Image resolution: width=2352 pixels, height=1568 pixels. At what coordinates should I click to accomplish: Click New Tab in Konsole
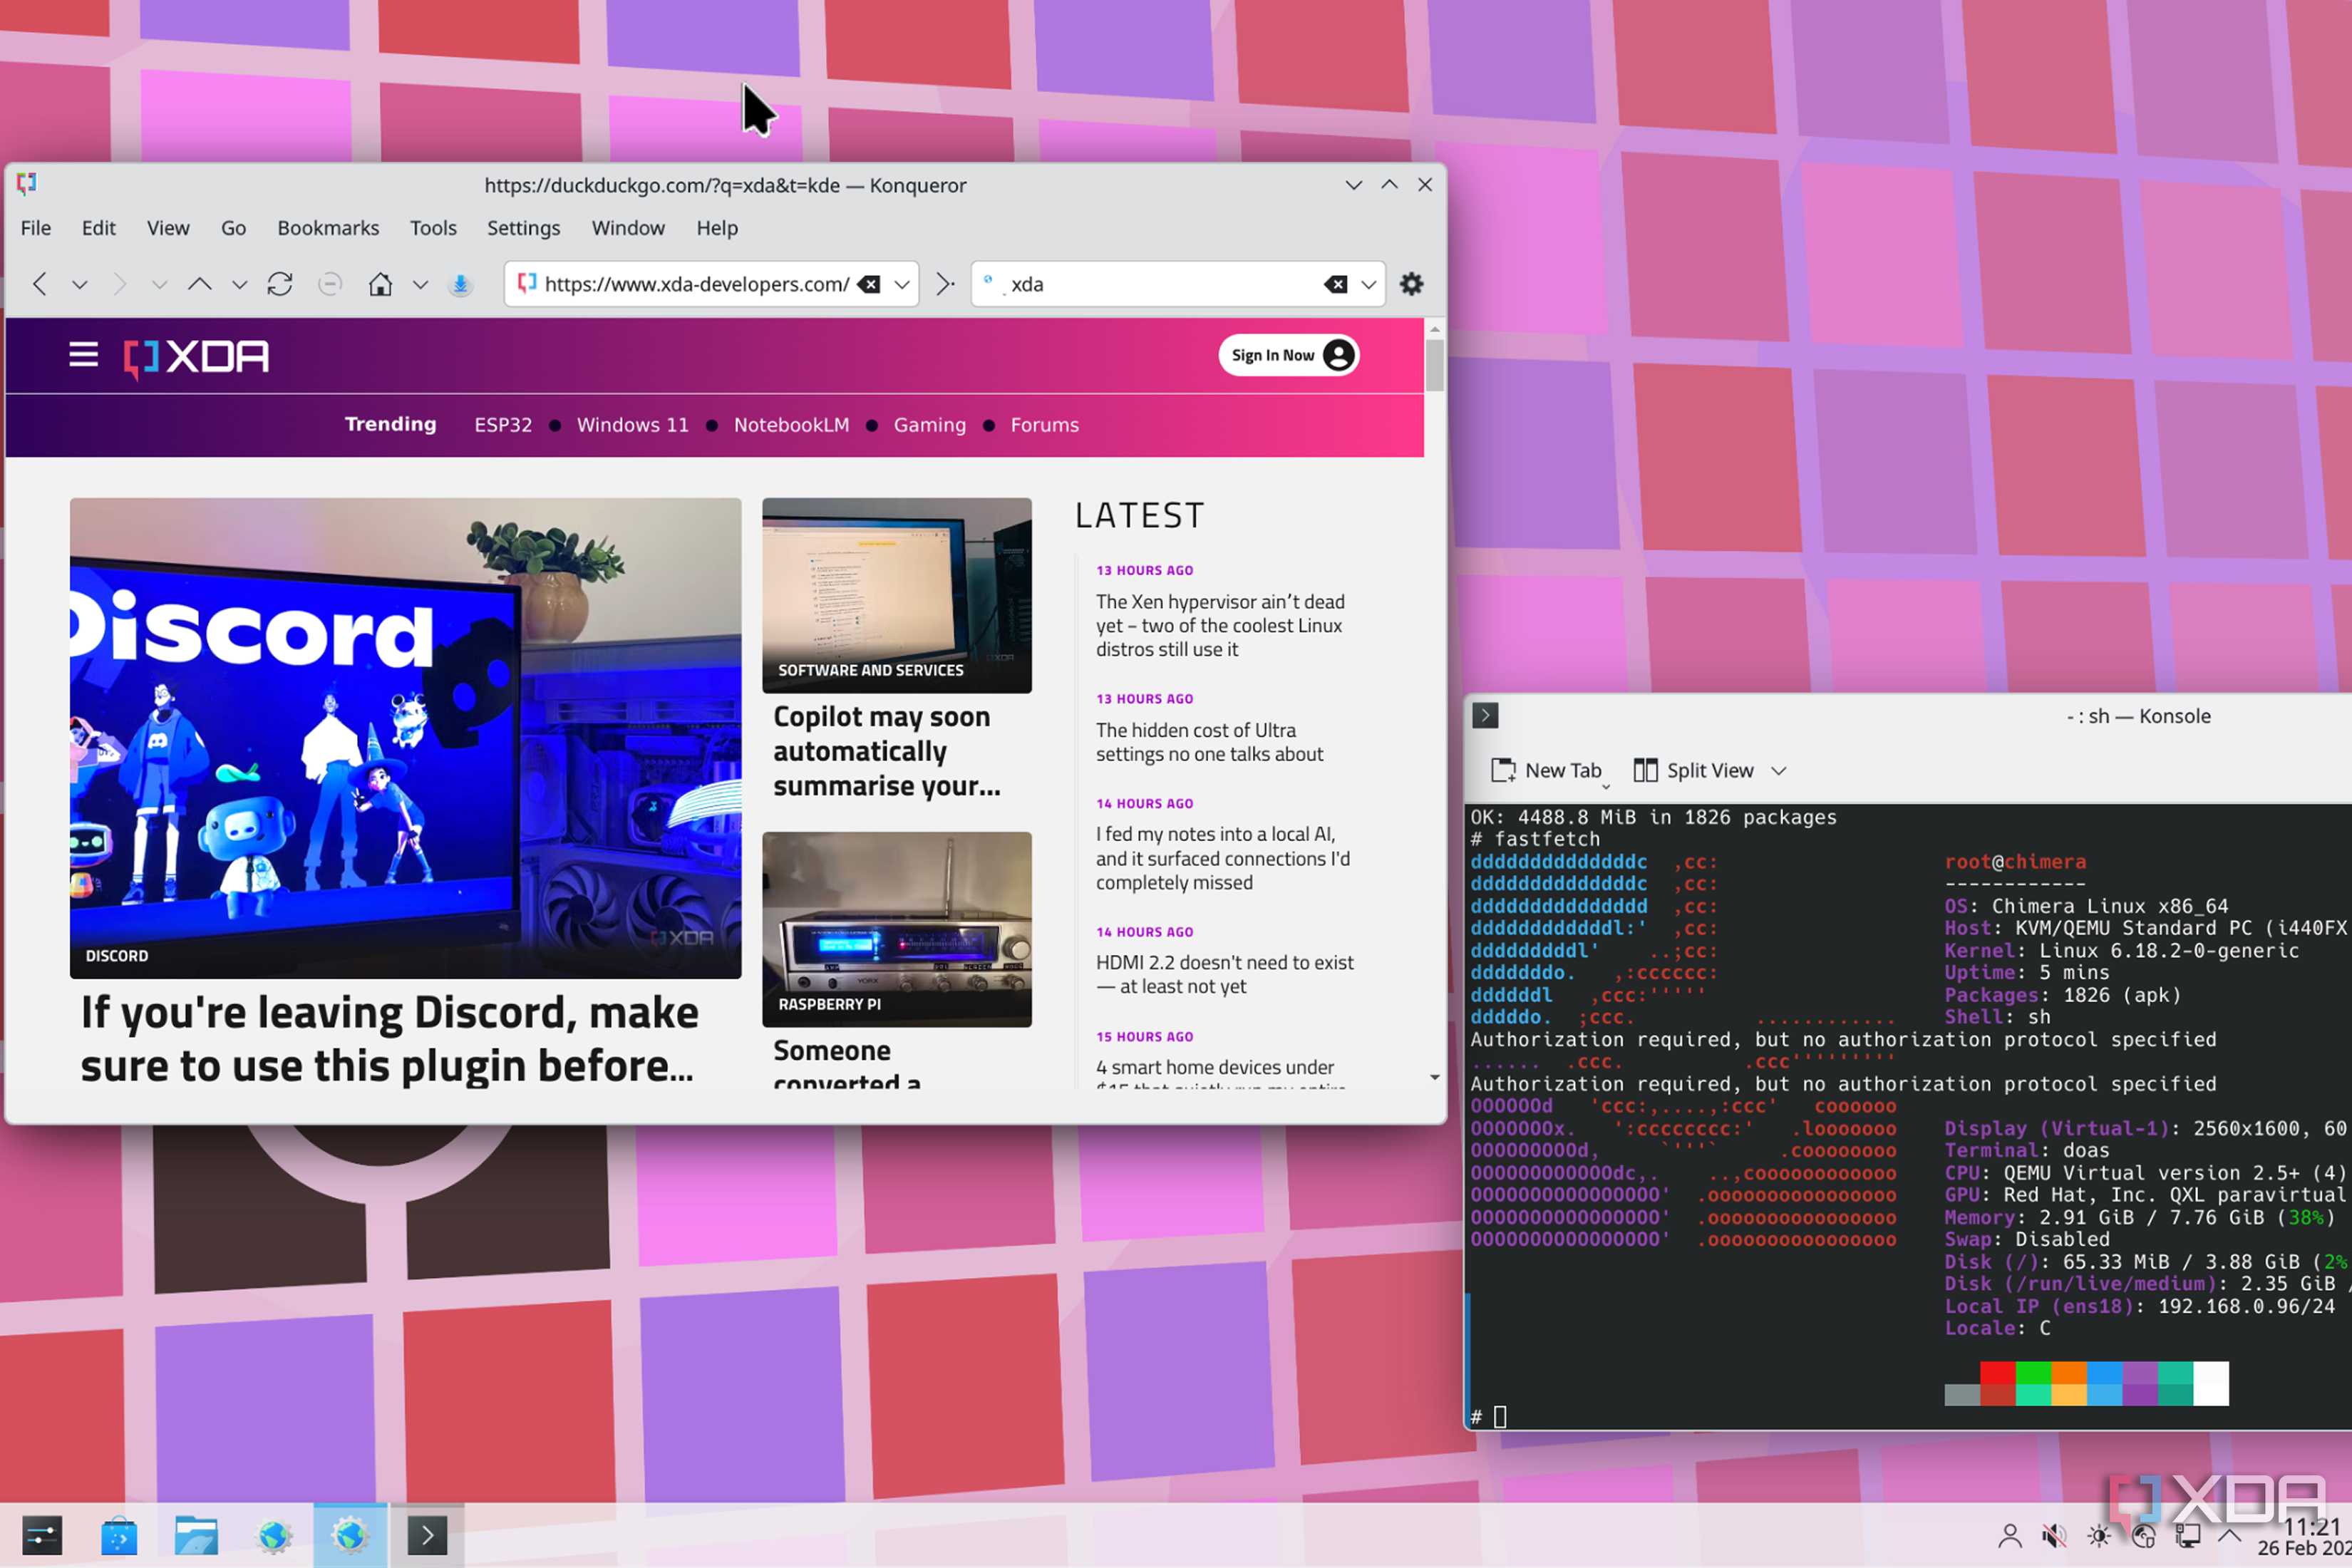click(1547, 771)
